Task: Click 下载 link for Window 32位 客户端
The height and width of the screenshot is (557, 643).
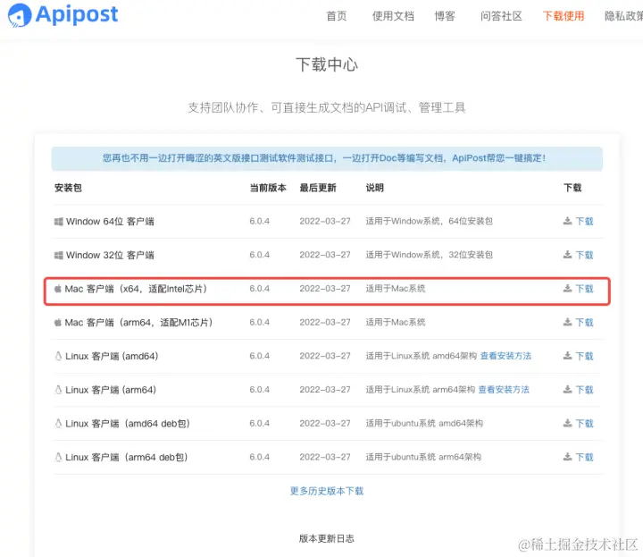Action: tap(584, 255)
